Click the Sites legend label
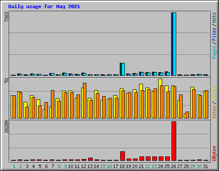This screenshot has height=171, width=219. click(214, 112)
